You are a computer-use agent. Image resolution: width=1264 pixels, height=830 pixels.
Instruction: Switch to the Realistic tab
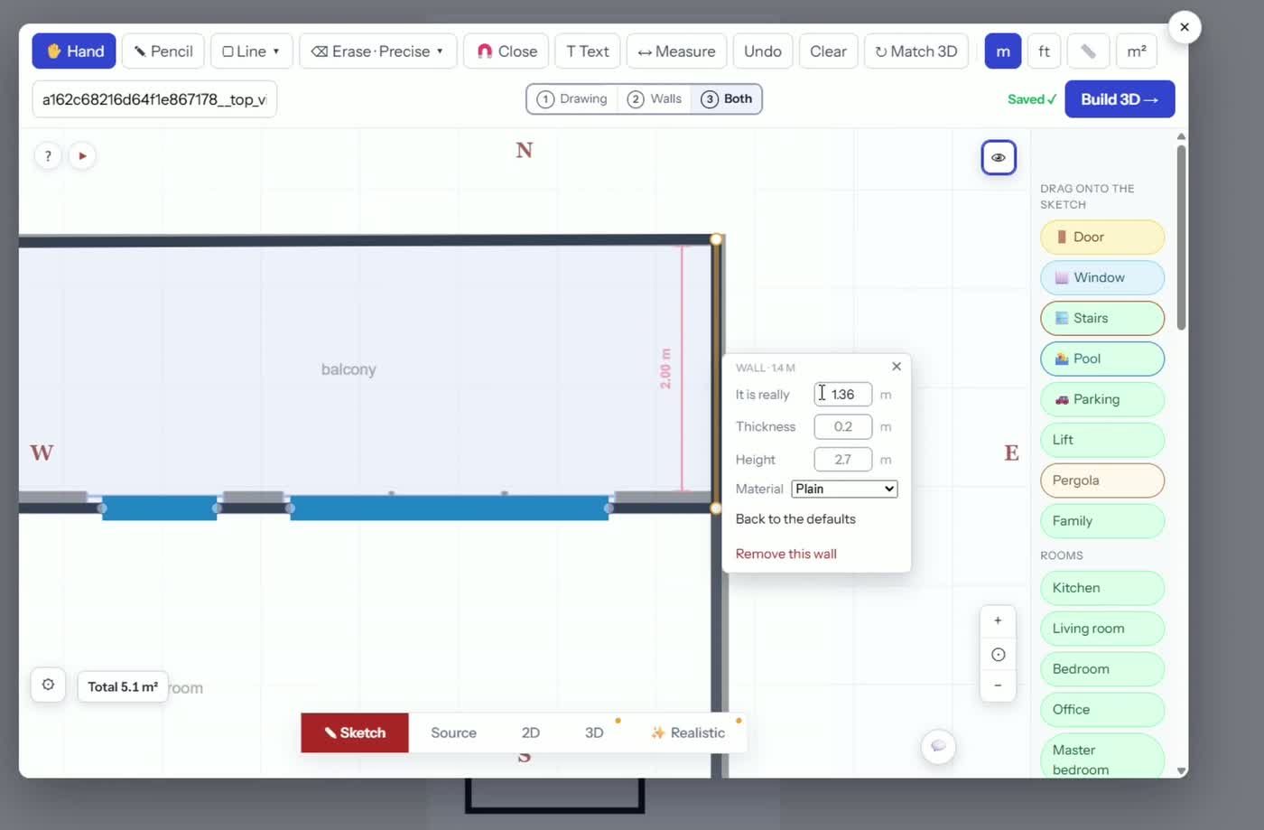pos(688,732)
